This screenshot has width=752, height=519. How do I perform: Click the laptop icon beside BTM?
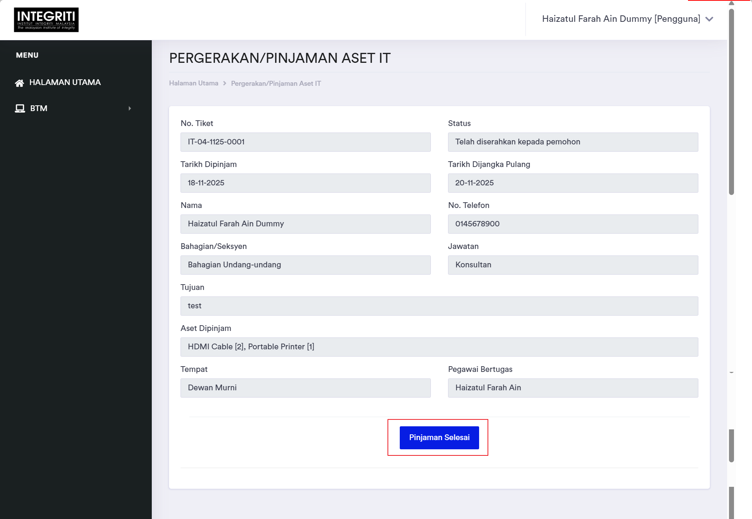click(20, 108)
